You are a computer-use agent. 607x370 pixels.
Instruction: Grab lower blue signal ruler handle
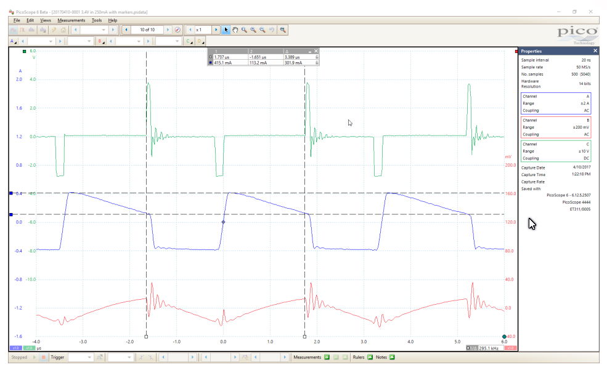11,214
